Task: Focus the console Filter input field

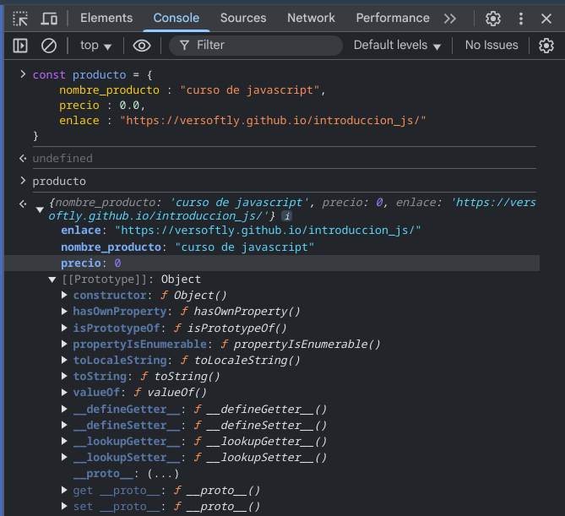Action: coord(256,46)
